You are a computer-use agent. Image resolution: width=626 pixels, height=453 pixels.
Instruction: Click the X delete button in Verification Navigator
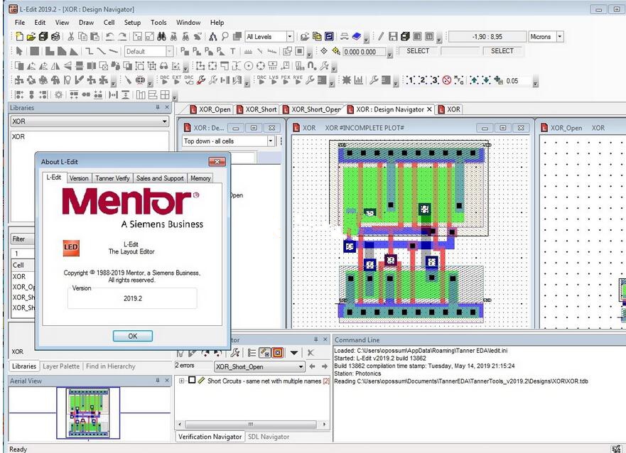(x=311, y=352)
